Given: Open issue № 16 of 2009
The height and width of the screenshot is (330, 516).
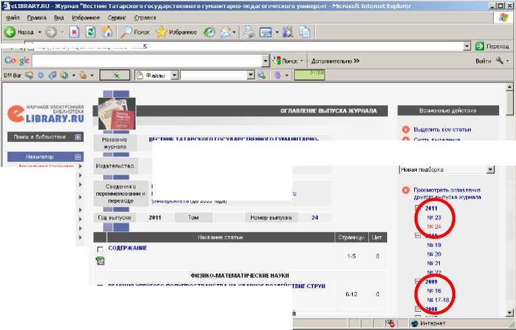Looking at the screenshot, I should click(x=434, y=291).
